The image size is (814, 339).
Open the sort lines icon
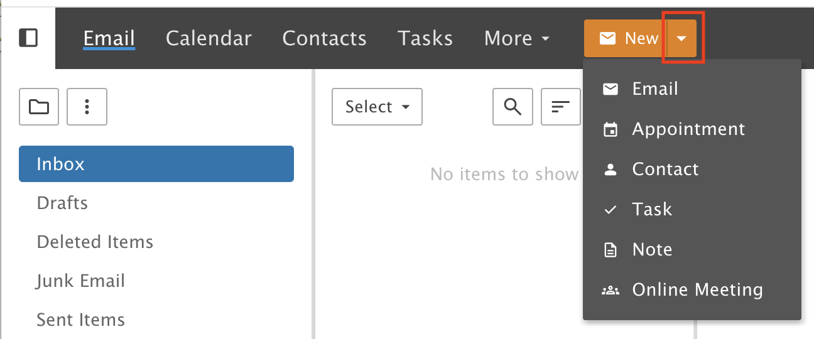[561, 107]
